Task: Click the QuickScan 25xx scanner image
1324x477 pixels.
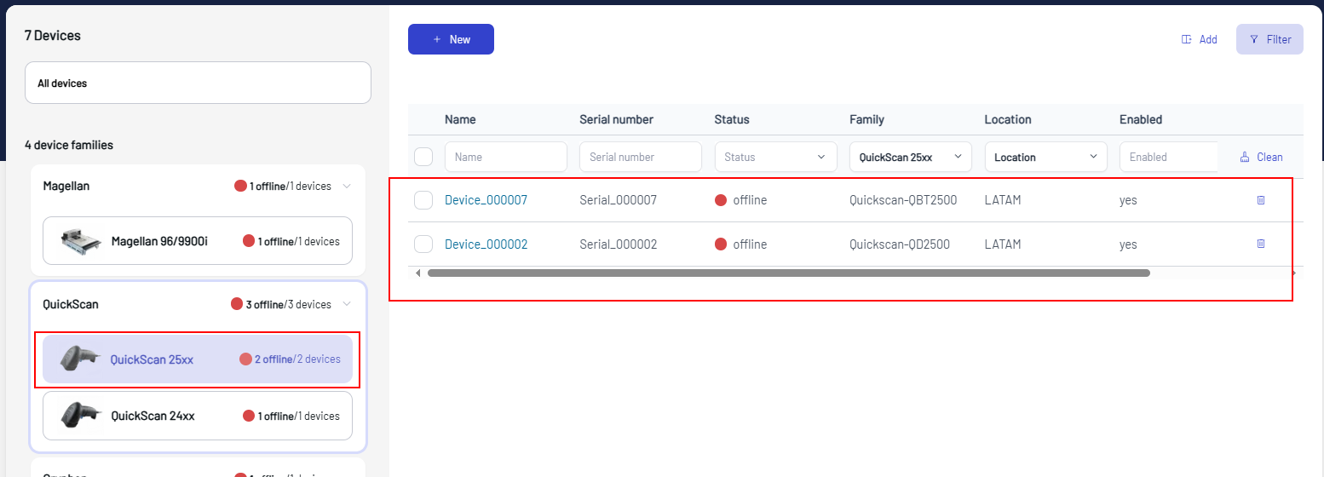Action: pos(80,359)
